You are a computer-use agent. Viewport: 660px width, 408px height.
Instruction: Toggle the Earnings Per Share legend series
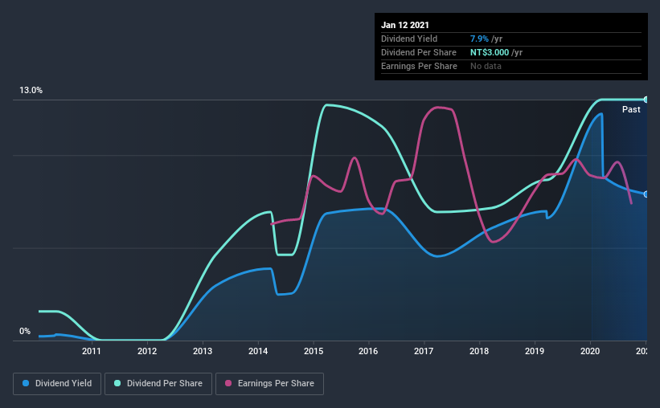[x=270, y=384]
